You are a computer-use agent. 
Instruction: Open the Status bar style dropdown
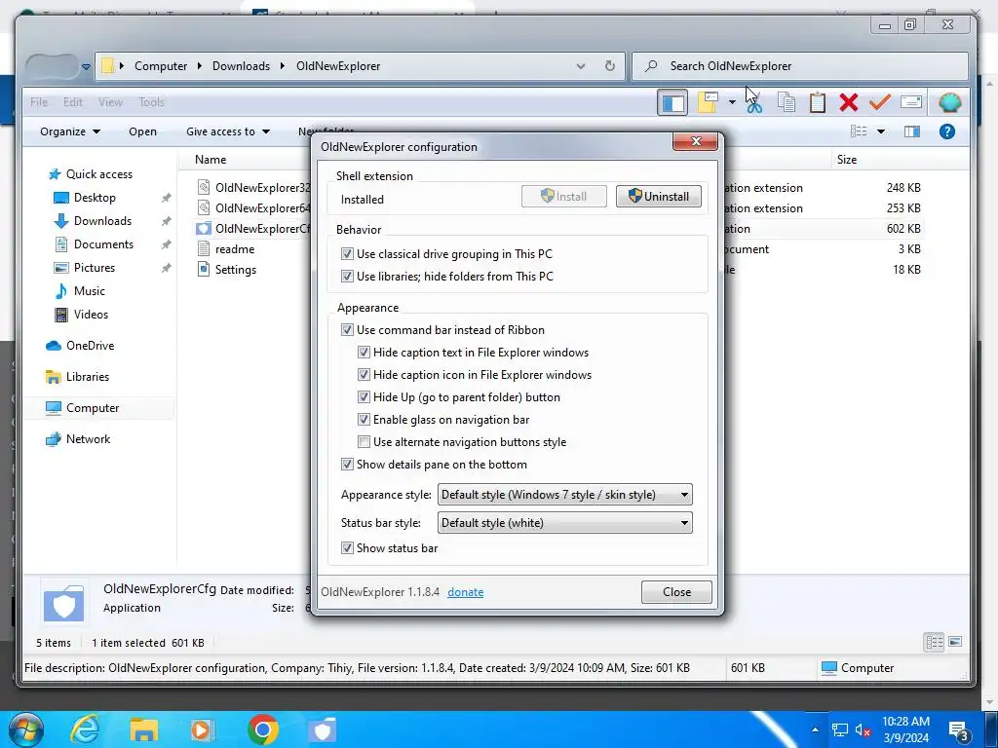(x=564, y=523)
